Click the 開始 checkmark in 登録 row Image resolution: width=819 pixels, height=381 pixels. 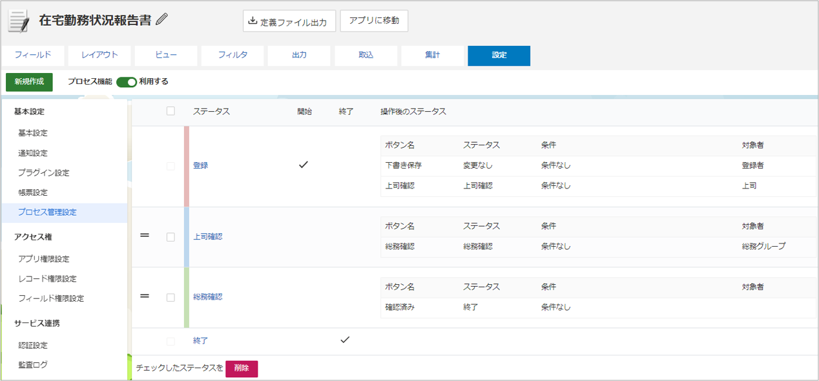coord(304,165)
